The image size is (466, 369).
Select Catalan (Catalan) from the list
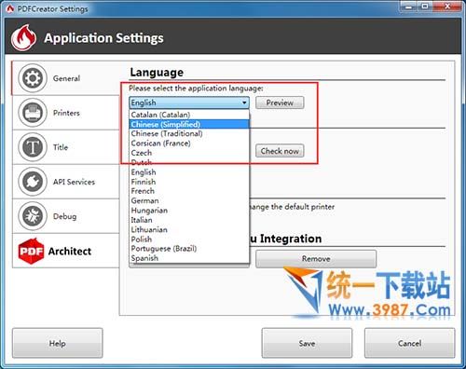(189, 115)
